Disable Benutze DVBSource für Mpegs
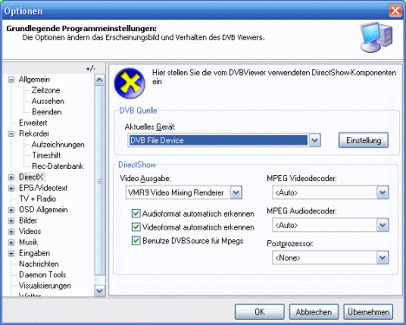This screenshot has width=406, height=325. [135, 241]
